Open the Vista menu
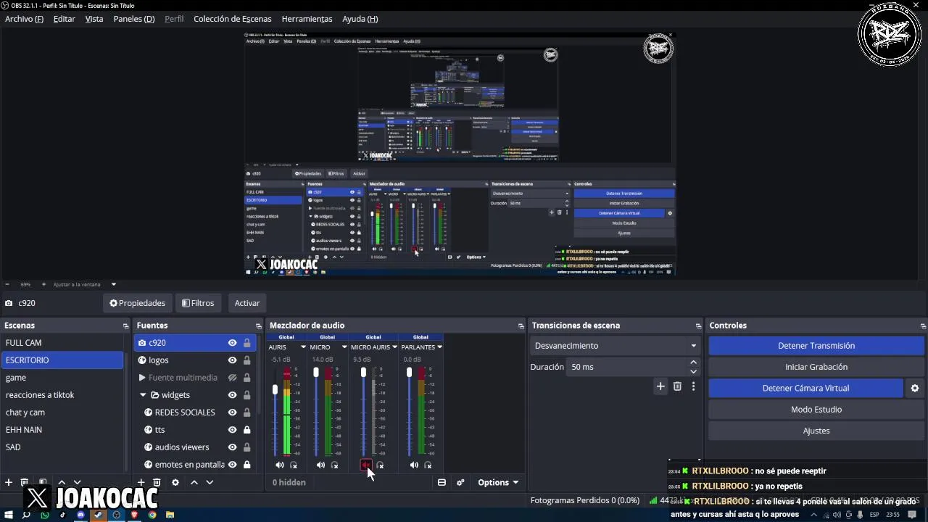 coord(94,19)
